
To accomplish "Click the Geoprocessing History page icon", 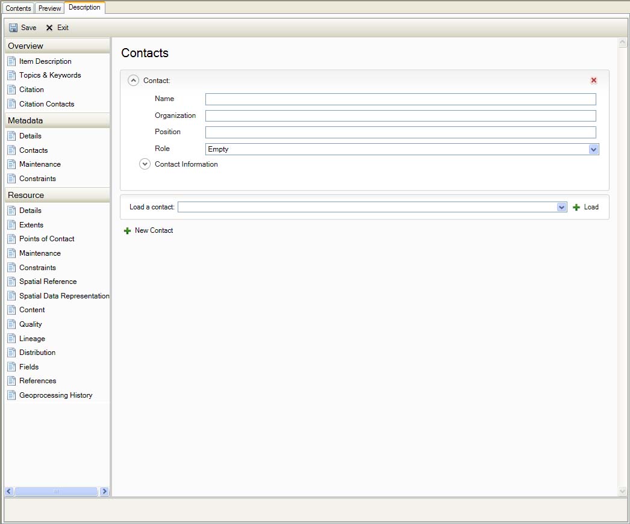I will pyautogui.click(x=11, y=395).
